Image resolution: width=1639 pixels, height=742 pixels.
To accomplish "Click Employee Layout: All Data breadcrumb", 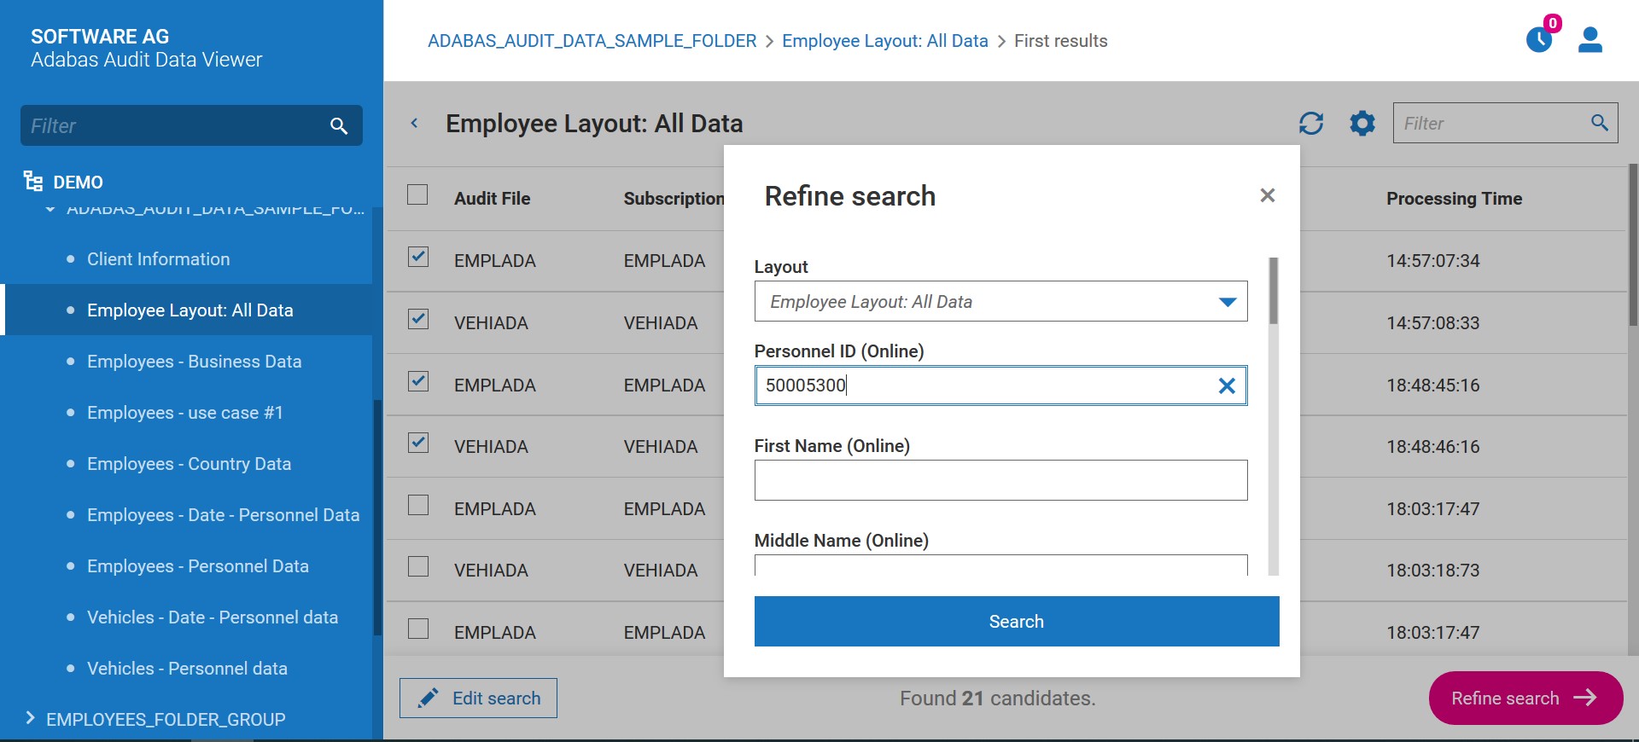I will pos(884,41).
